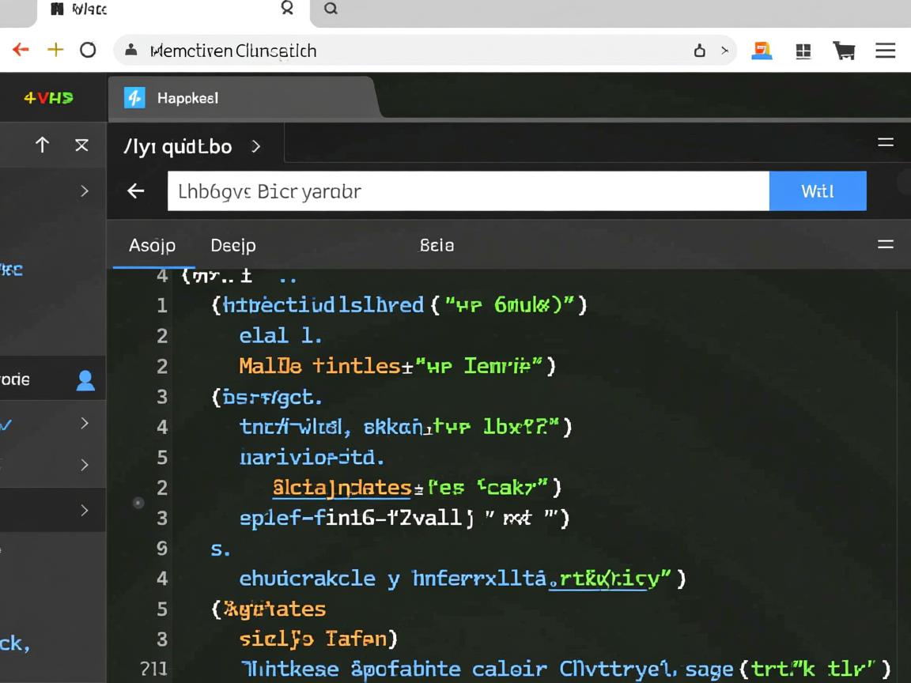Click the orange extension icon in toolbar
Image resolution: width=911 pixels, height=683 pixels.
click(762, 51)
